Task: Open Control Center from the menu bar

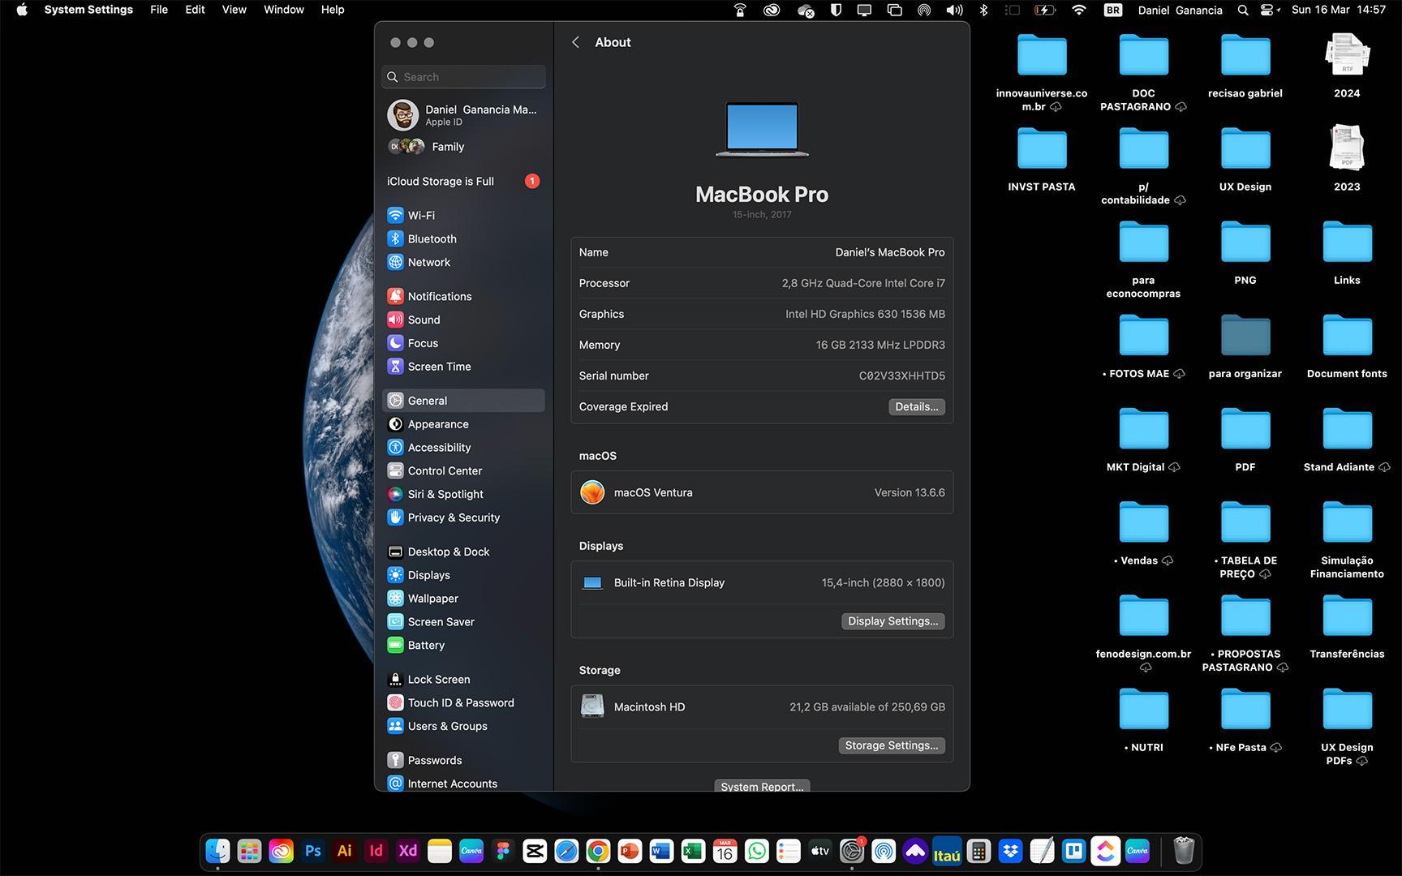Action: point(1269,10)
